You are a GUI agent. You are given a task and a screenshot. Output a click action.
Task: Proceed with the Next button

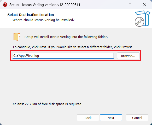pyautogui.click(x=111, y=118)
